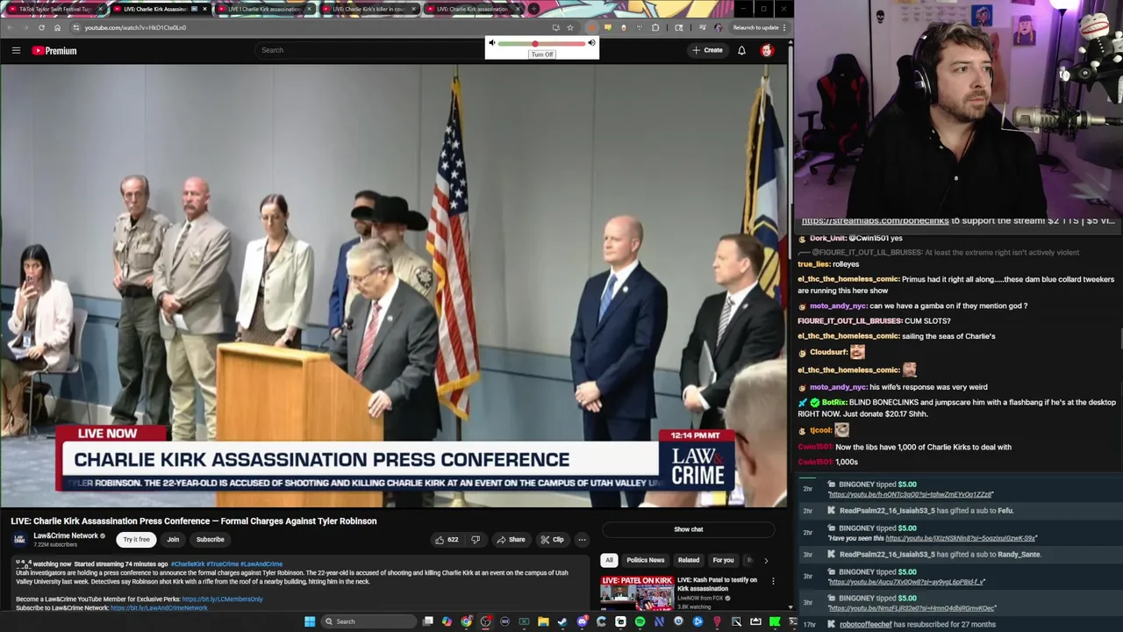Image resolution: width=1123 pixels, height=632 pixels.
Task: Click the muted speaker icon in volume popup
Action: (491, 43)
